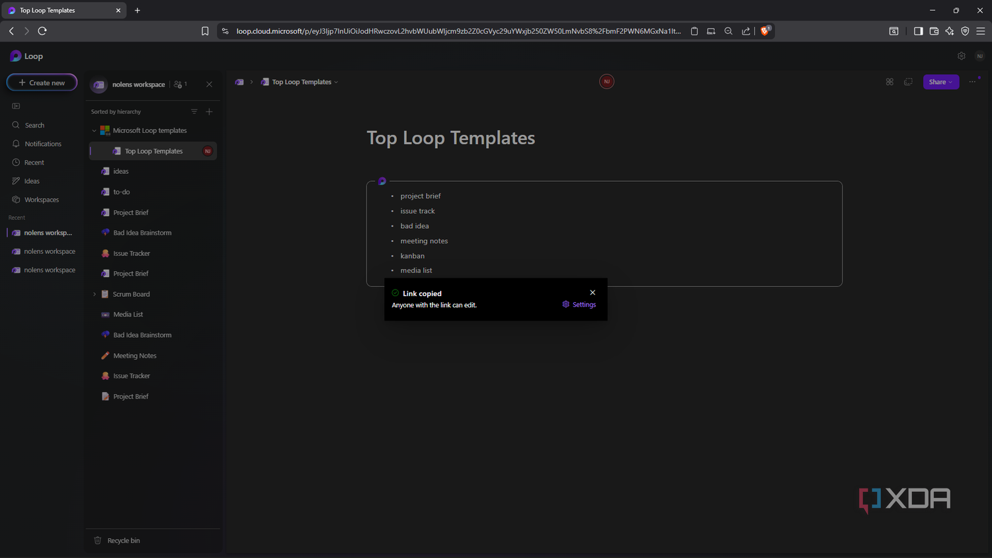Expand the Scrum Board tree node
The width and height of the screenshot is (992, 558).
(94, 294)
